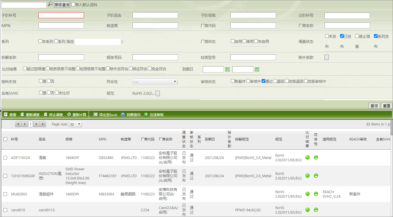Click 停止调查 in the toolbar
Image resolution: width=393 pixels, height=217 pixels.
coord(53,115)
